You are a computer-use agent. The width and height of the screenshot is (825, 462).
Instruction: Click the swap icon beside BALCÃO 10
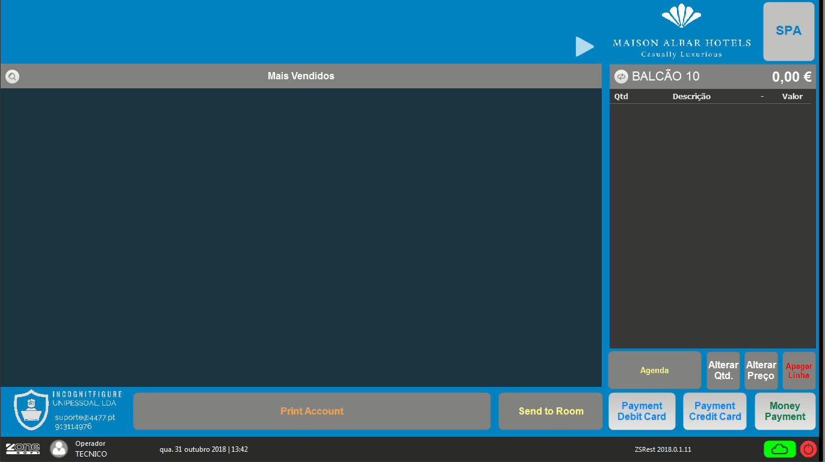tap(621, 77)
